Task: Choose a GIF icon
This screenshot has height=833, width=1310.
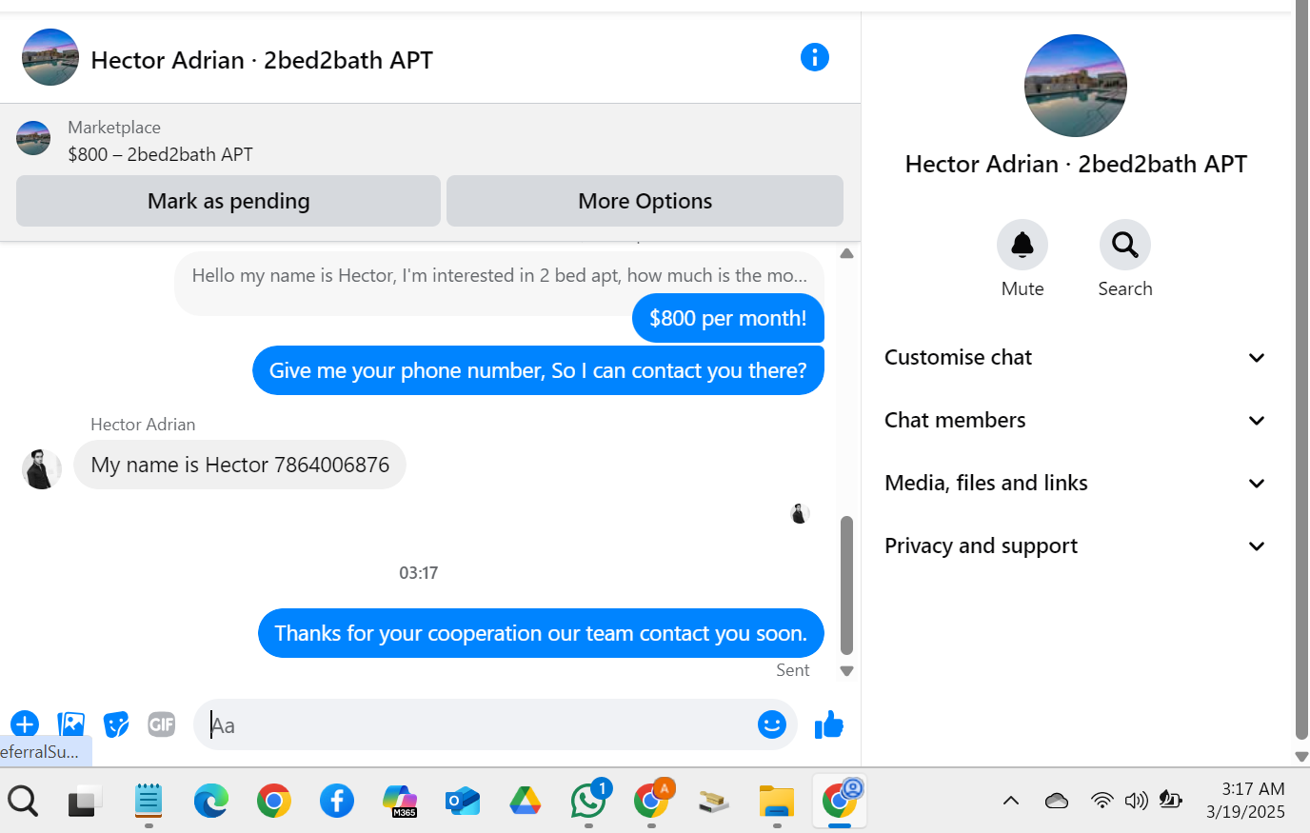Action: pyautogui.click(x=162, y=724)
